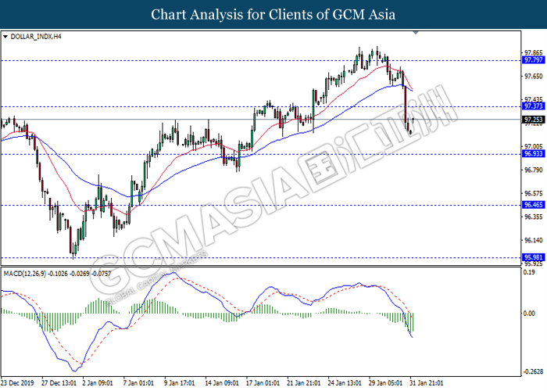Select the 96.933 price level label

[534, 153]
